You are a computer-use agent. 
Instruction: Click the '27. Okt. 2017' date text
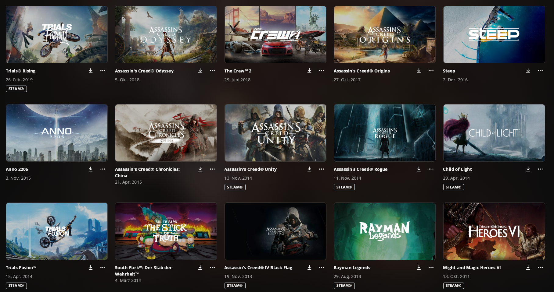coord(347,79)
